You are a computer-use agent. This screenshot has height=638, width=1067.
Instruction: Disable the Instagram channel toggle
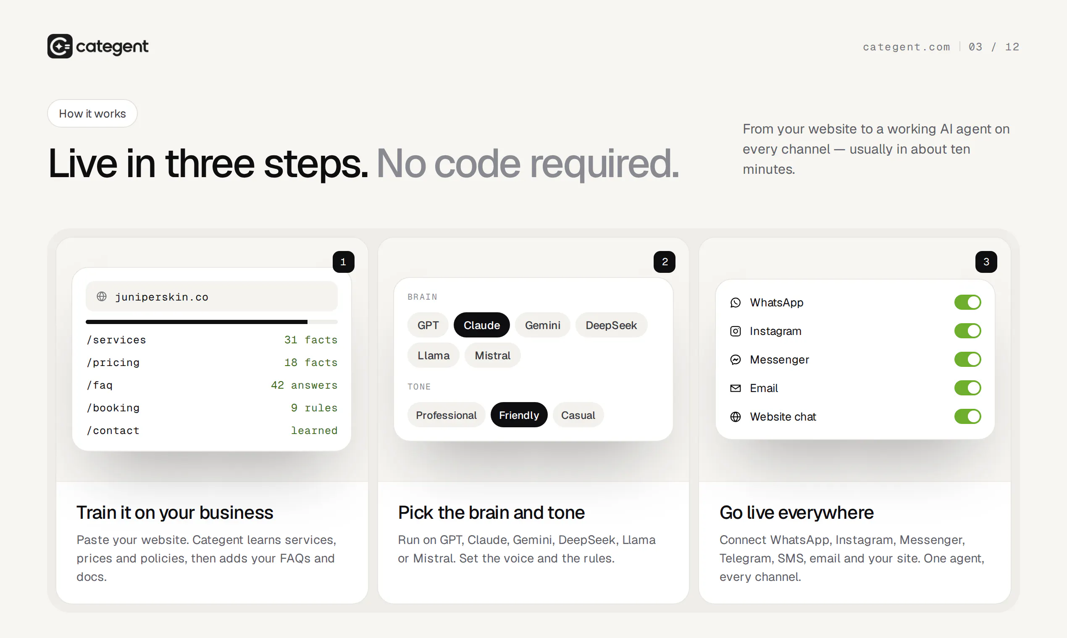pos(967,331)
